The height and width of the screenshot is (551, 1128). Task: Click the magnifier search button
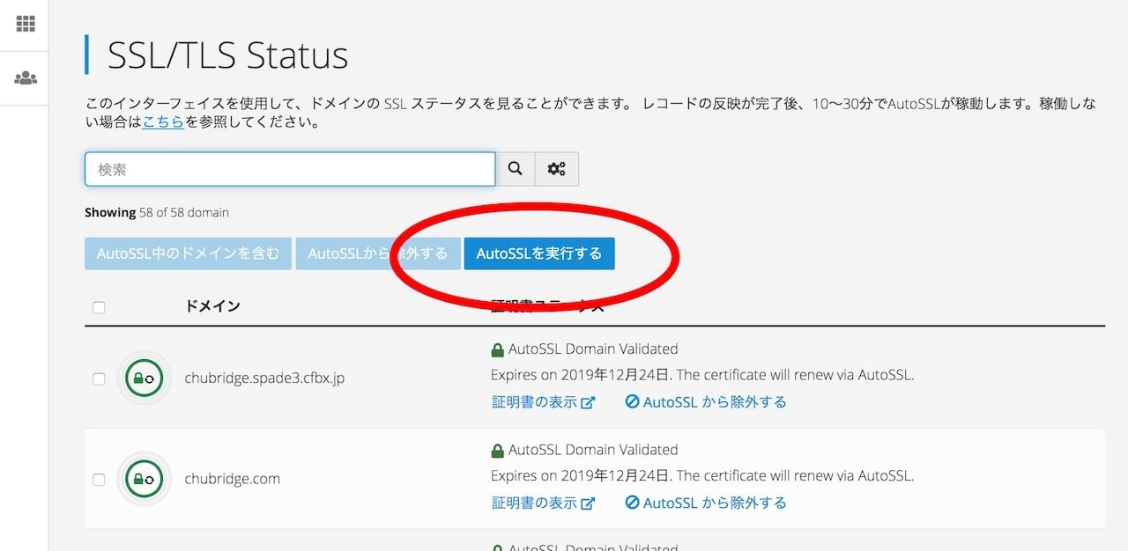[516, 169]
